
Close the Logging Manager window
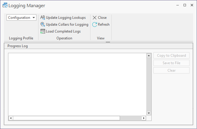click(192, 5)
